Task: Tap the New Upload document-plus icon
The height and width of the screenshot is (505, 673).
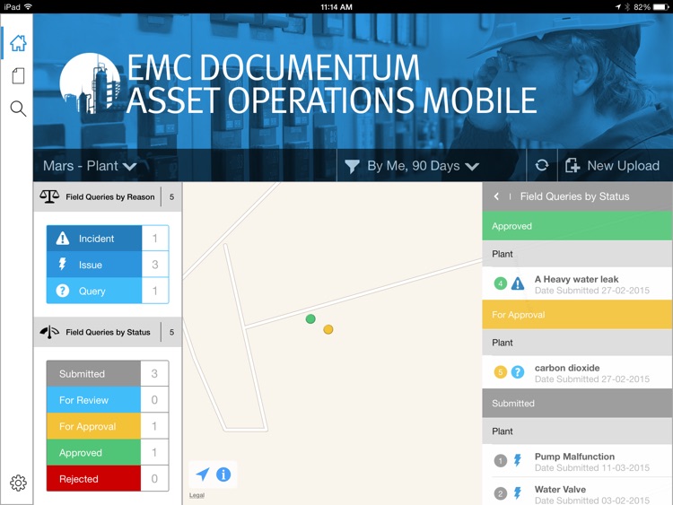Action: click(572, 165)
